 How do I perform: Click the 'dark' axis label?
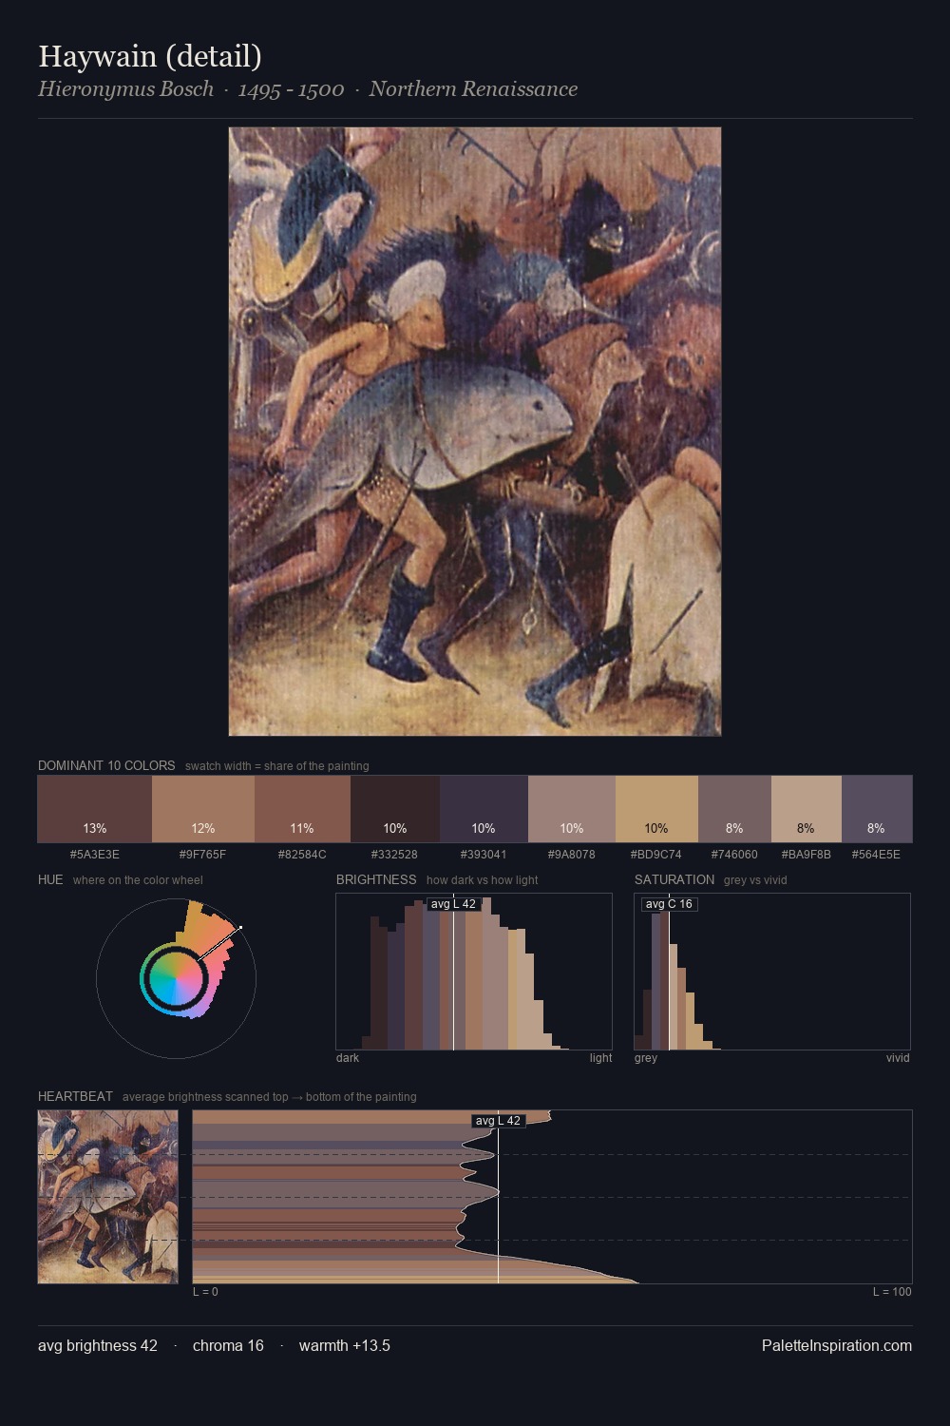click(348, 1057)
